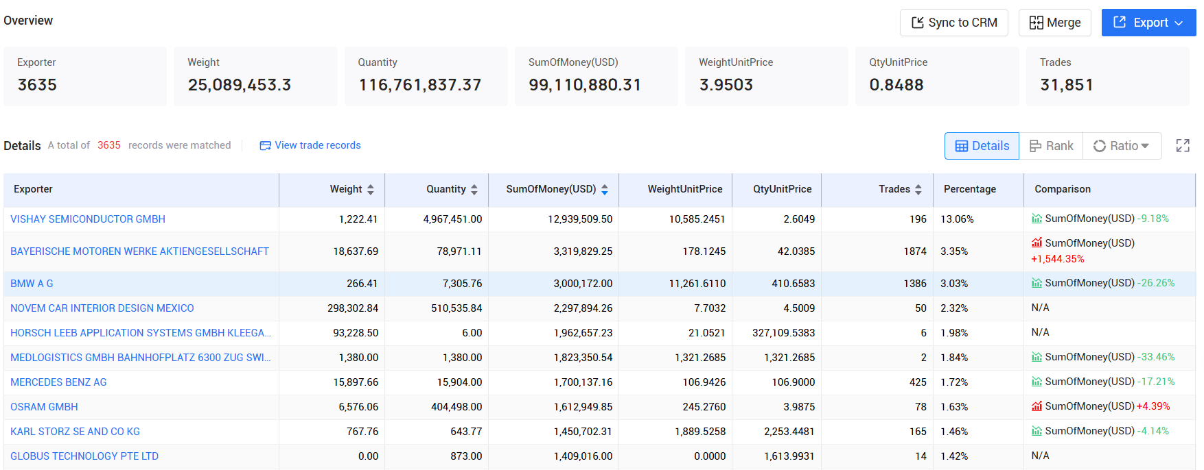Select the Trades 31,851 overview card
1204x470 pixels.
point(1108,76)
